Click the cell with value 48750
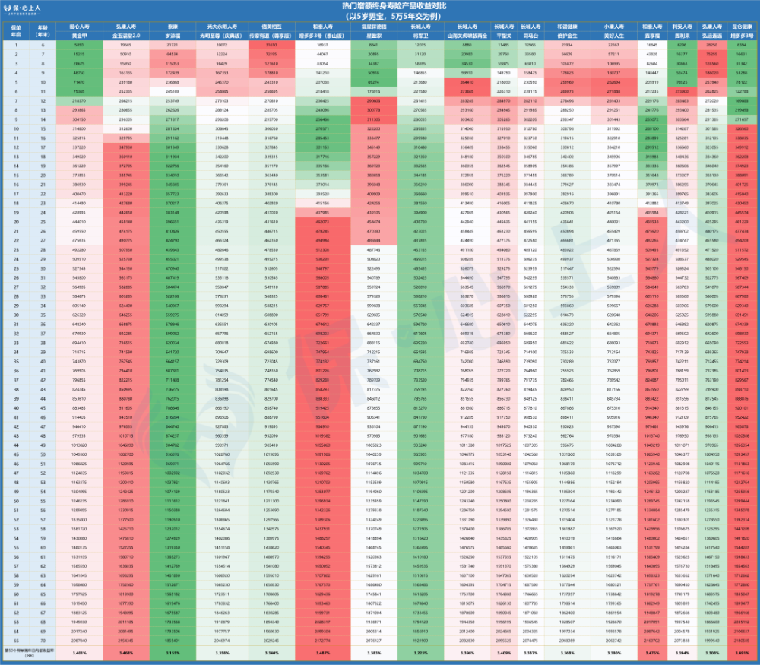The height and width of the screenshot is (665, 760). click(x=79, y=73)
